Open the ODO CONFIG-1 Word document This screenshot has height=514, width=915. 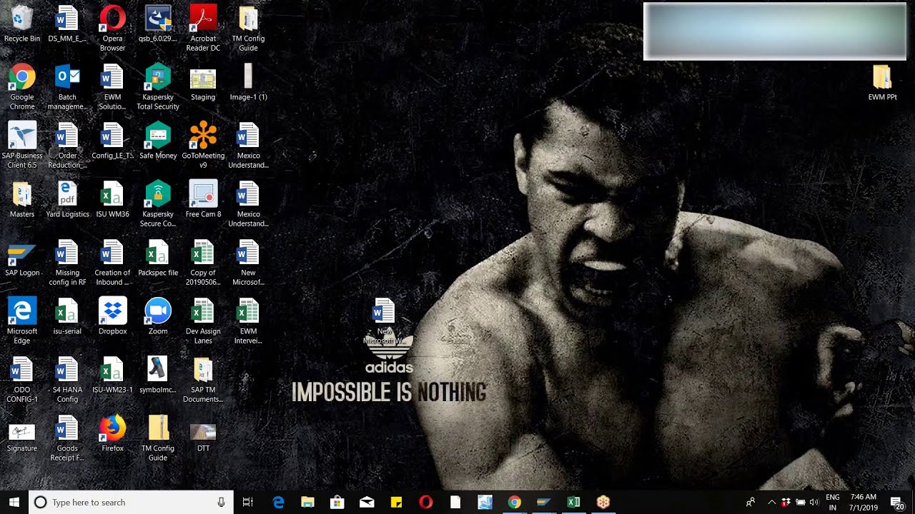click(22, 380)
